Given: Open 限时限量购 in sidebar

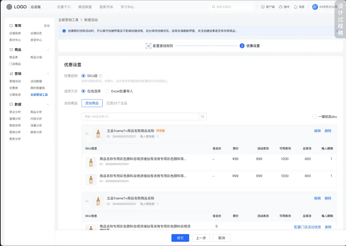Looking at the screenshot, I should tap(37, 88).
